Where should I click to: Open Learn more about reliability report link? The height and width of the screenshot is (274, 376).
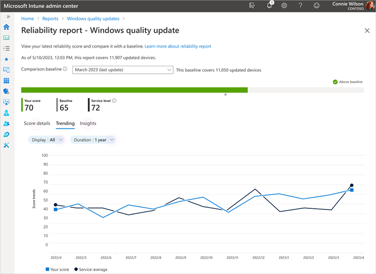[x=178, y=46]
